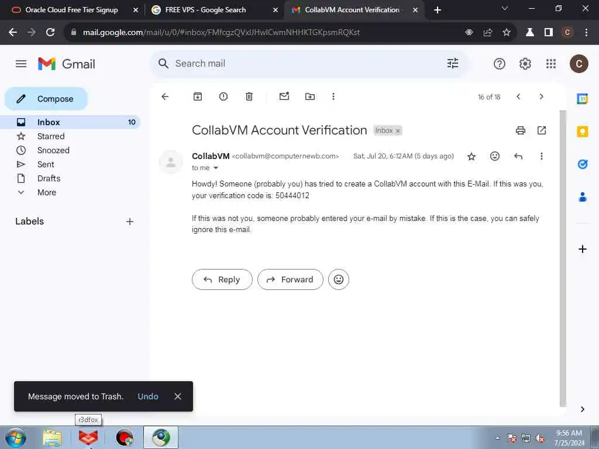Click the Compose button
Viewport: 599px width, 449px height.
[46, 99]
